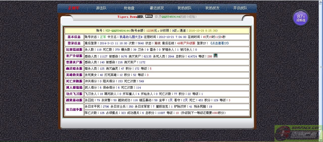Click the VIP-QQQ554604144 account name
The image size is (323, 142).
coord(117,31)
